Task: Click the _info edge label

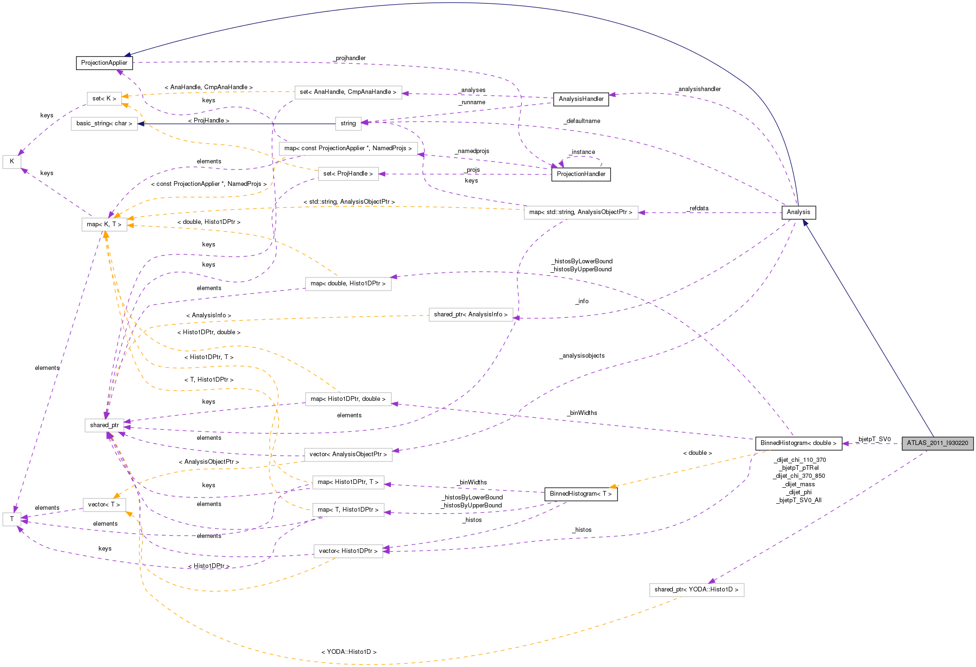Action: coord(582,301)
